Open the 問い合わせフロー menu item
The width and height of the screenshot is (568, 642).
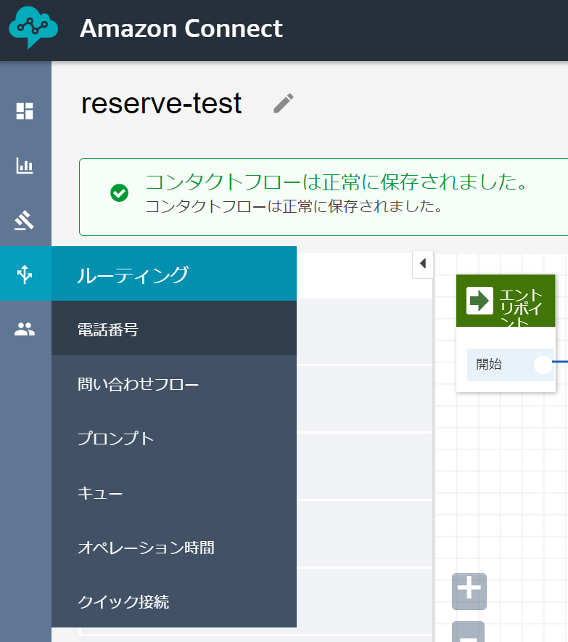(x=174, y=384)
